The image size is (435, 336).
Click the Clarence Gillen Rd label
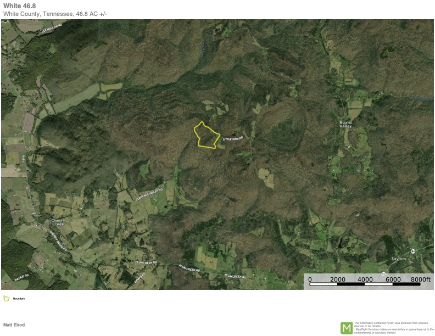(x=148, y=194)
